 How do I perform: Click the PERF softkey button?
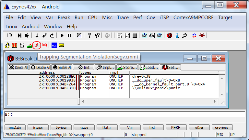pyautogui.click(x=175, y=128)
